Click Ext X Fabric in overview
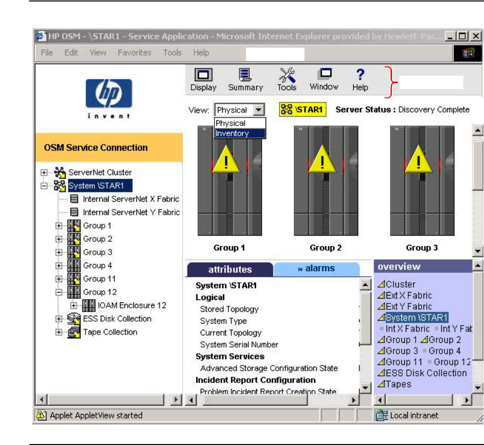This screenshot has width=484, height=445. [x=405, y=296]
